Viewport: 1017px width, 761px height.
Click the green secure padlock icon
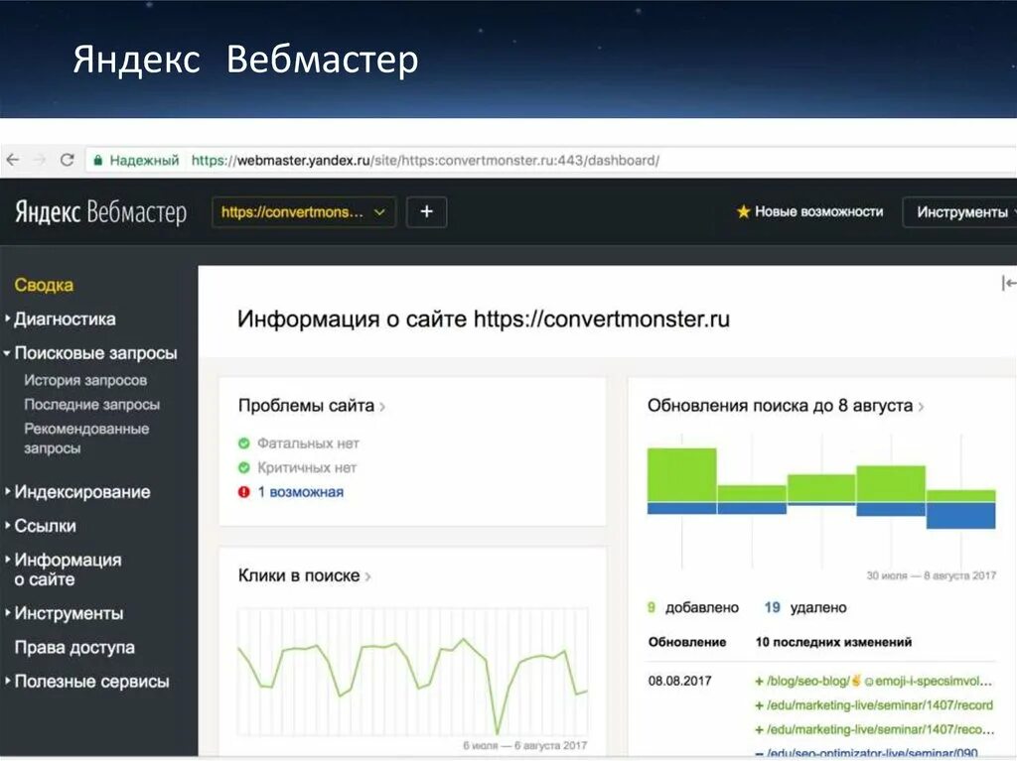(x=98, y=160)
